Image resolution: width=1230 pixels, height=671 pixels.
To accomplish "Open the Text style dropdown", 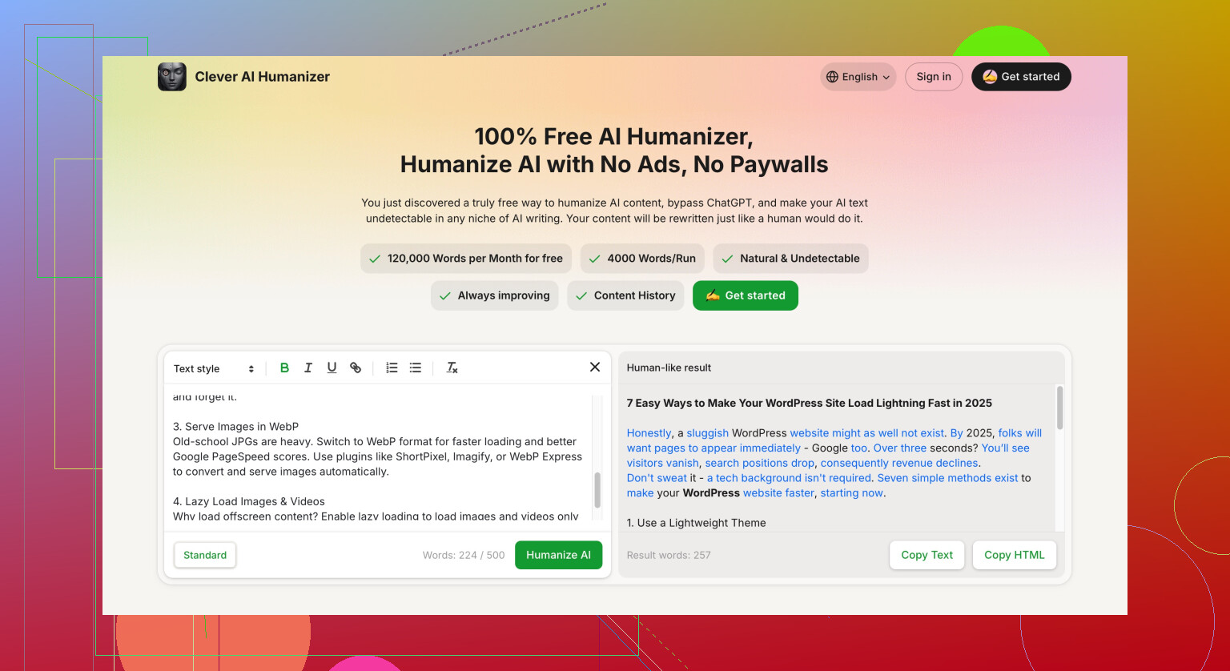I will point(214,368).
